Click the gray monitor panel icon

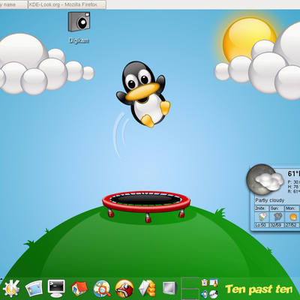coord(170,288)
